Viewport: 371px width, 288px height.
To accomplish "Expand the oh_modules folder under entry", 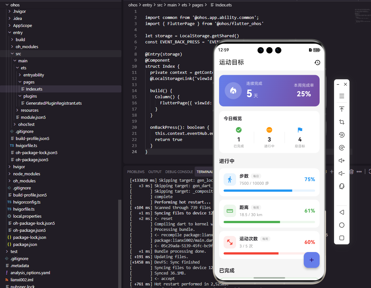I will point(12,47).
